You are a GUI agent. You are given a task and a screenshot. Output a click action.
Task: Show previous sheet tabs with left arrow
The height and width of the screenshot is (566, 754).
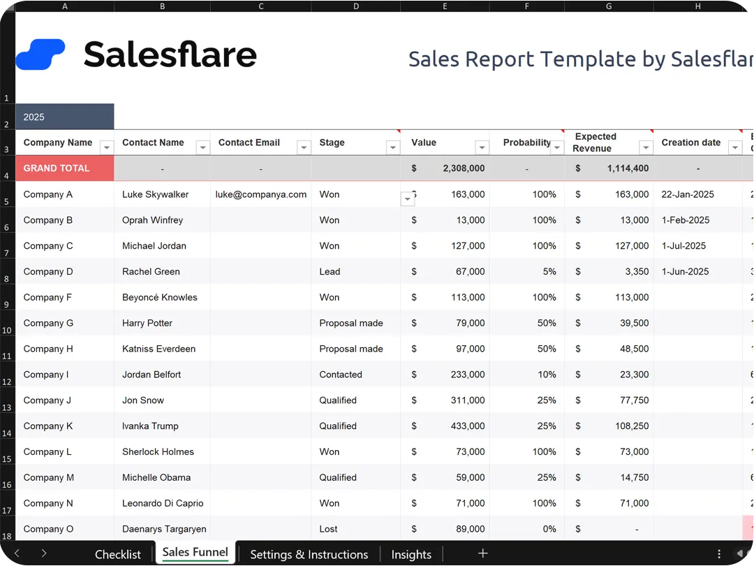pyautogui.click(x=17, y=553)
